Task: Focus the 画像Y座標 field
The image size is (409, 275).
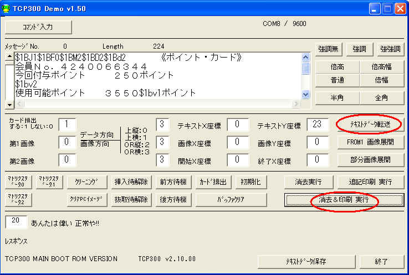Action: coord(317,142)
